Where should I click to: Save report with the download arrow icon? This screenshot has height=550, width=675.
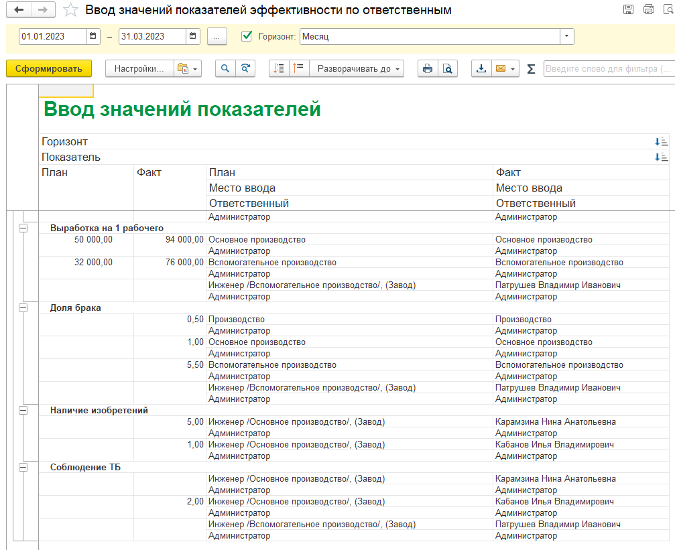click(481, 69)
